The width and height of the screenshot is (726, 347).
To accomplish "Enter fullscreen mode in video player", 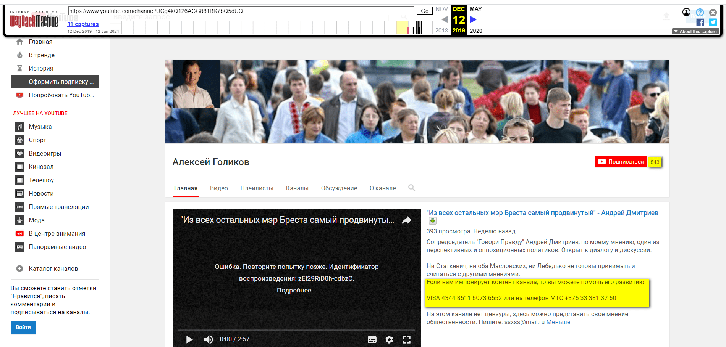I will (x=406, y=339).
